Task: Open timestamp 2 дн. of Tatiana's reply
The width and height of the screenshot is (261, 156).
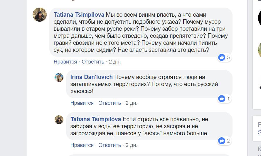Action: [131, 145]
